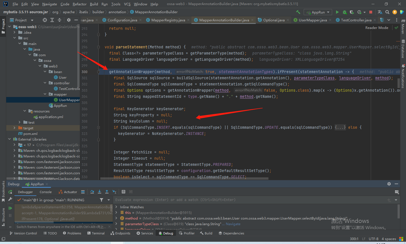
Task: Follow the Navigate link for parameterTypeClass
Action: click(x=233, y=224)
